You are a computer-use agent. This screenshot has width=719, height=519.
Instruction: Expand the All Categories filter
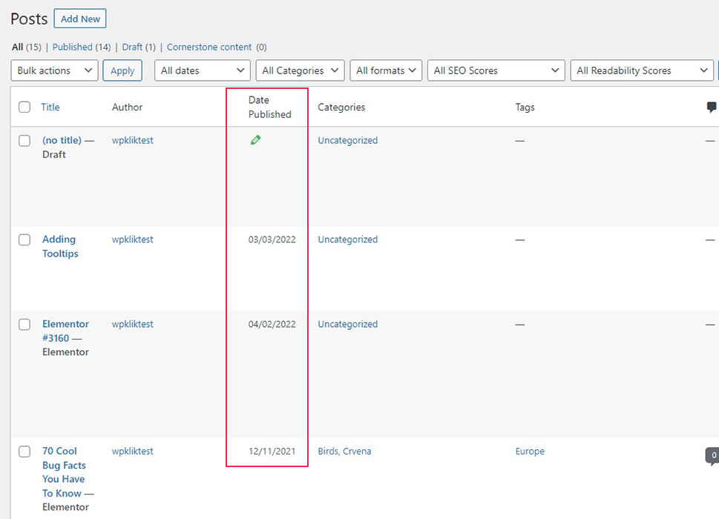tap(300, 70)
